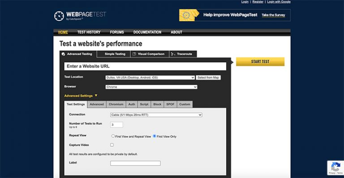The height and width of the screenshot is (178, 344).
Task: Collapse the Advanced Settings section
Action: pyautogui.click(x=81, y=95)
